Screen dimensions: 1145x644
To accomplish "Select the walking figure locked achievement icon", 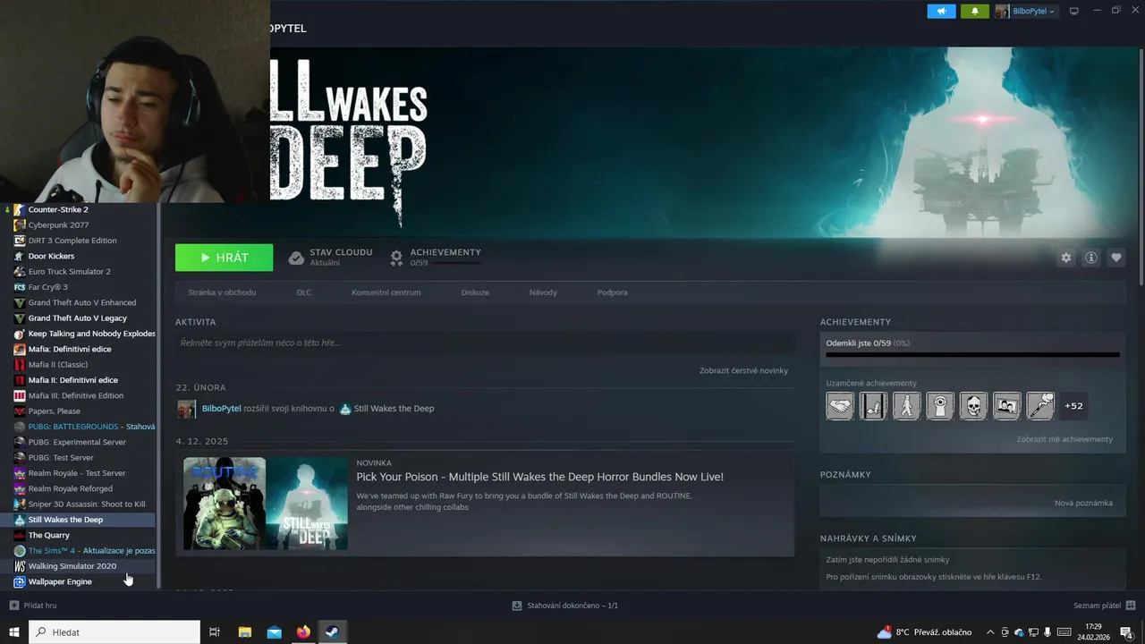I will click(906, 406).
